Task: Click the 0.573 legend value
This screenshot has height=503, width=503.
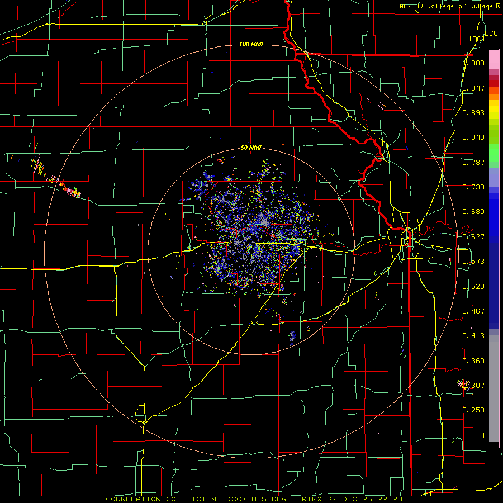Action: point(473,262)
